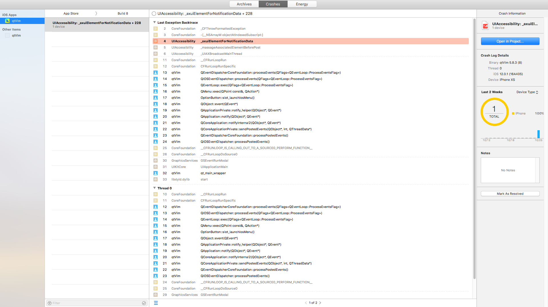Click frame icon for GSEventRunModal row 30
This screenshot has width=548, height=307.
(x=156, y=160)
